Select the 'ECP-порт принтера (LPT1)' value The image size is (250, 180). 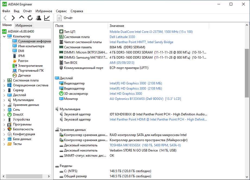(x=129, y=68)
